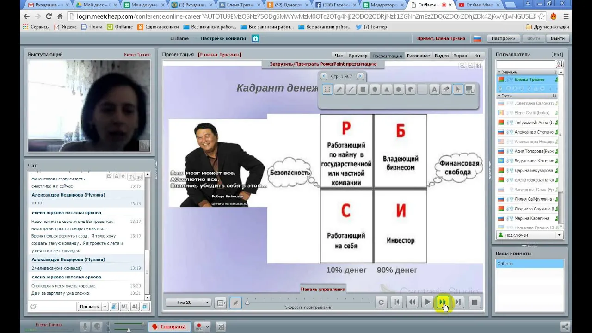Click the lock icon next to Настройки комнаты

pos(255,38)
